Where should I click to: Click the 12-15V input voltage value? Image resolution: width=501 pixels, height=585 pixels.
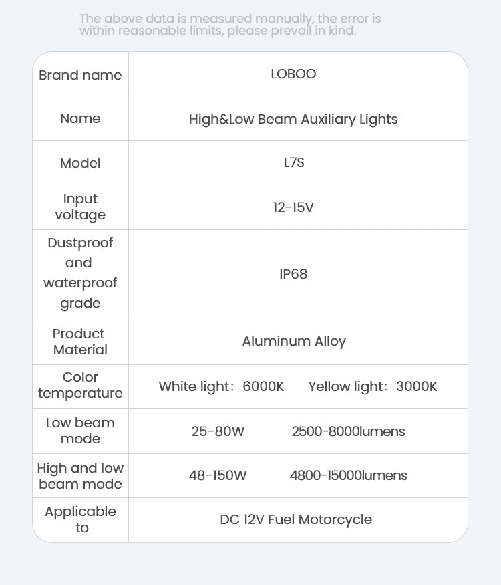coord(293,207)
